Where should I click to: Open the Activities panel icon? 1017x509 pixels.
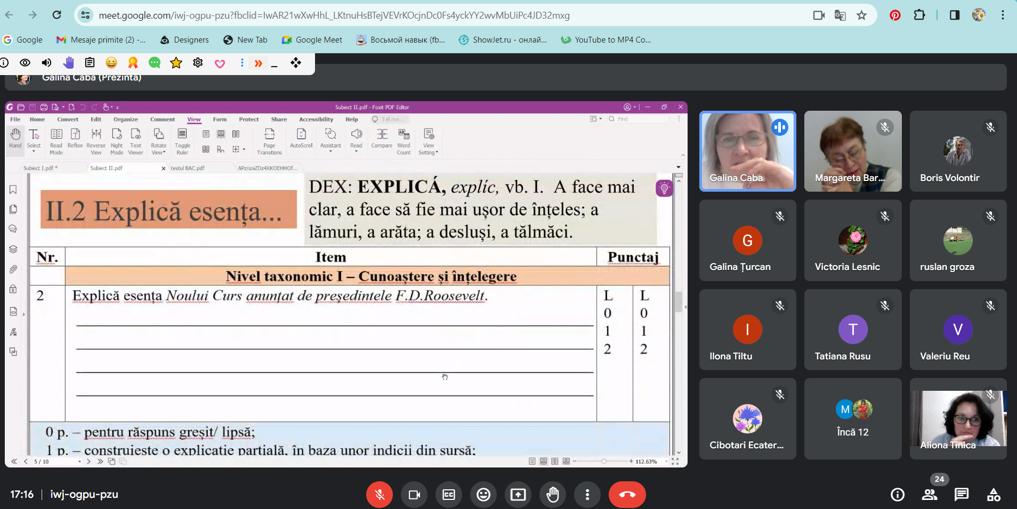(x=994, y=495)
